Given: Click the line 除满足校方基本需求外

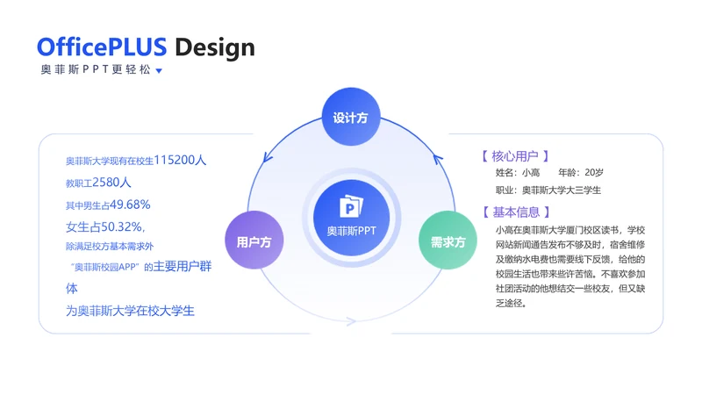Looking at the screenshot, I should pos(110,247).
